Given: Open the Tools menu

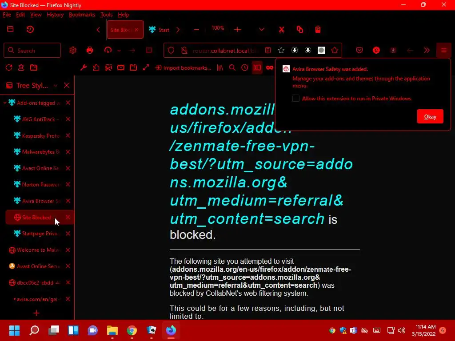Looking at the screenshot, I should [x=106, y=15].
